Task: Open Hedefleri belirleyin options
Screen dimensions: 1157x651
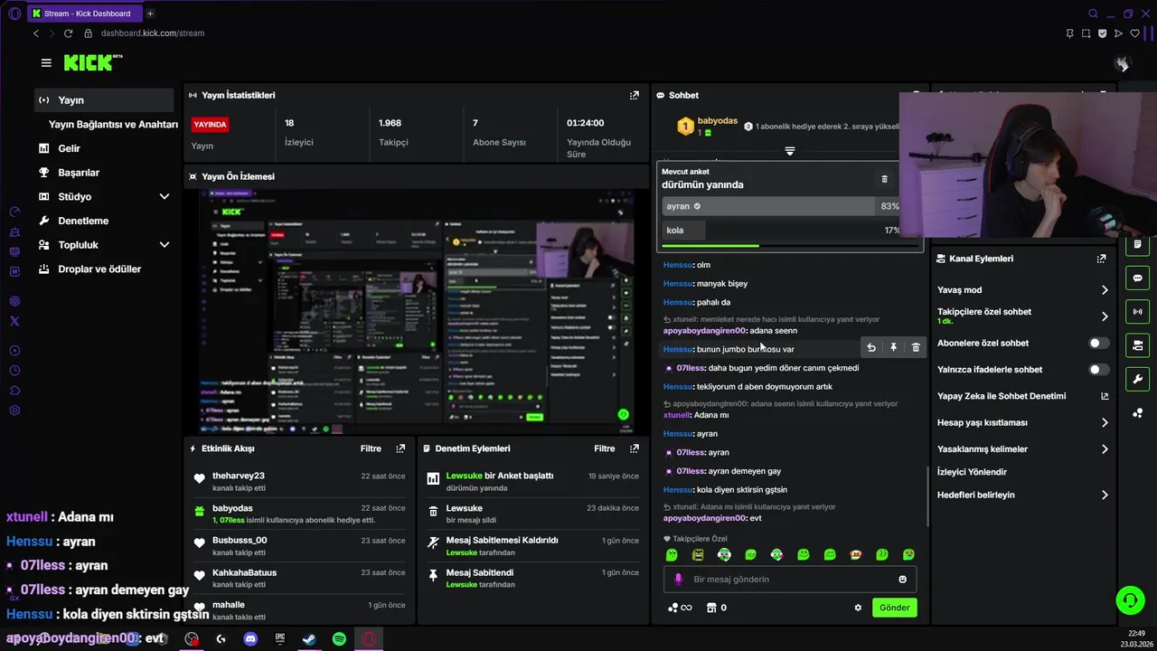Action: pos(1021,495)
